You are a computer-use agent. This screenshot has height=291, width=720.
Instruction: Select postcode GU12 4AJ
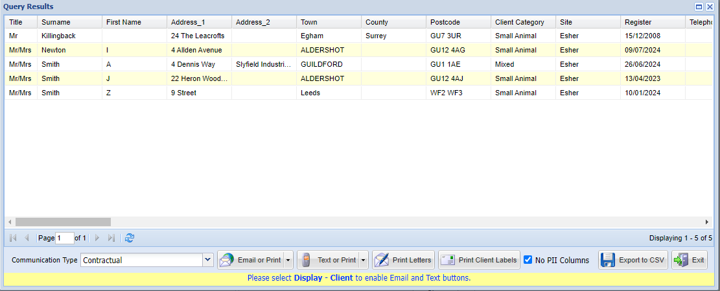tap(458, 78)
